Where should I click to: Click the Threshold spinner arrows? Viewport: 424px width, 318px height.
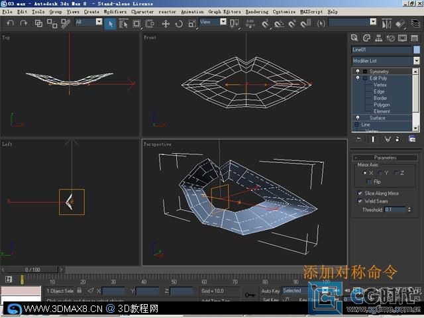click(409, 209)
